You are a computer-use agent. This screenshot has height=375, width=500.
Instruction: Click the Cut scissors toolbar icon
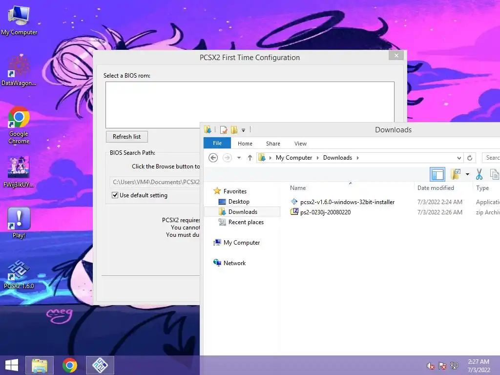coord(479,174)
